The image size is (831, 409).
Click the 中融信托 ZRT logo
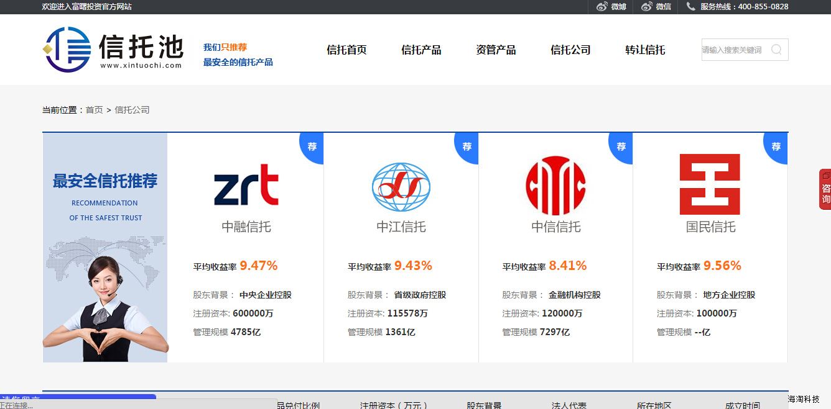[x=246, y=185]
